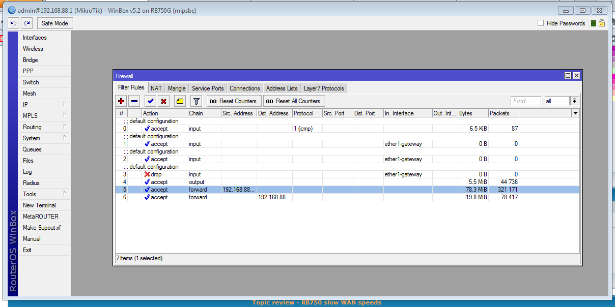Image resolution: width=615 pixels, height=307 pixels.
Task: Open PPP from sidebar menu
Action: tap(45, 71)
